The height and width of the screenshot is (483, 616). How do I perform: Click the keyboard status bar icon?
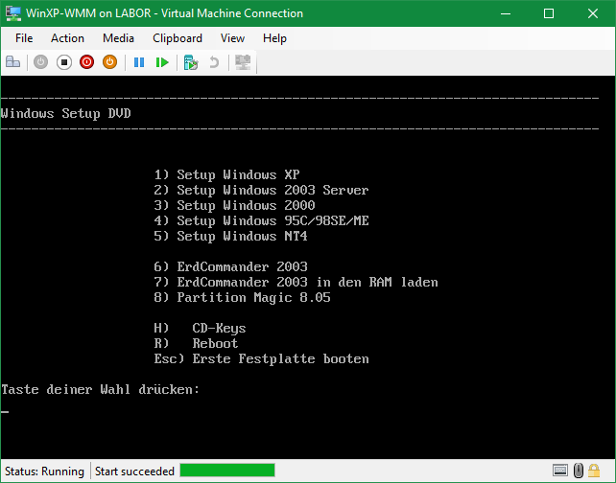560,471
